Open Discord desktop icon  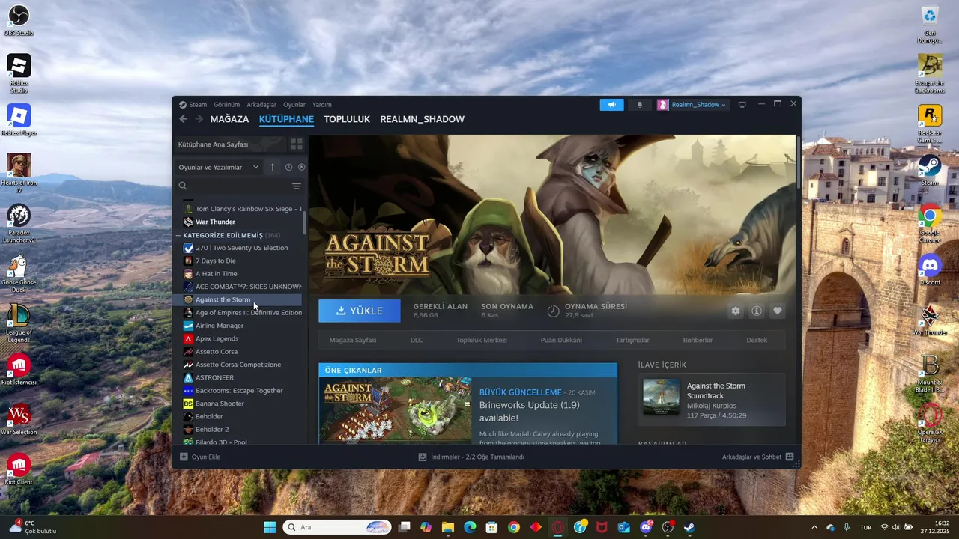pos(930,269)
